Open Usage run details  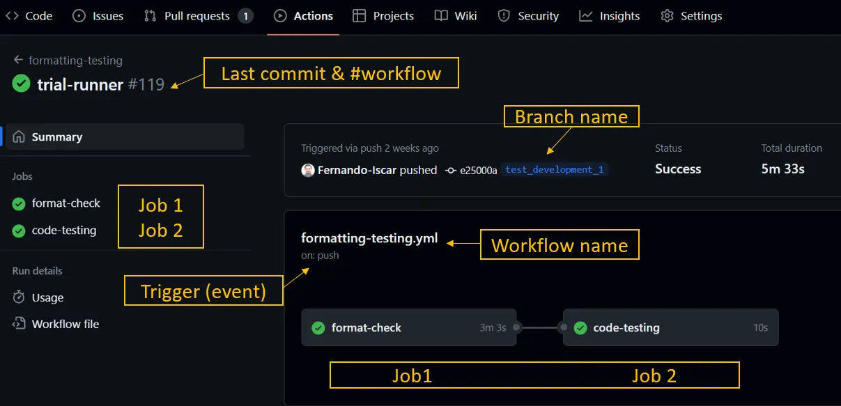tap(47, 297)
